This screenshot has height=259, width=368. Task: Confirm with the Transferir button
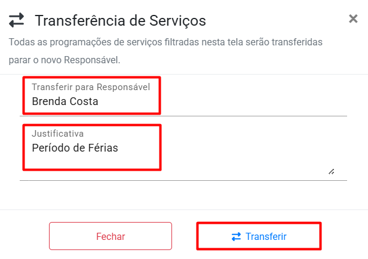pyautogui.click(x=259, y=236)
